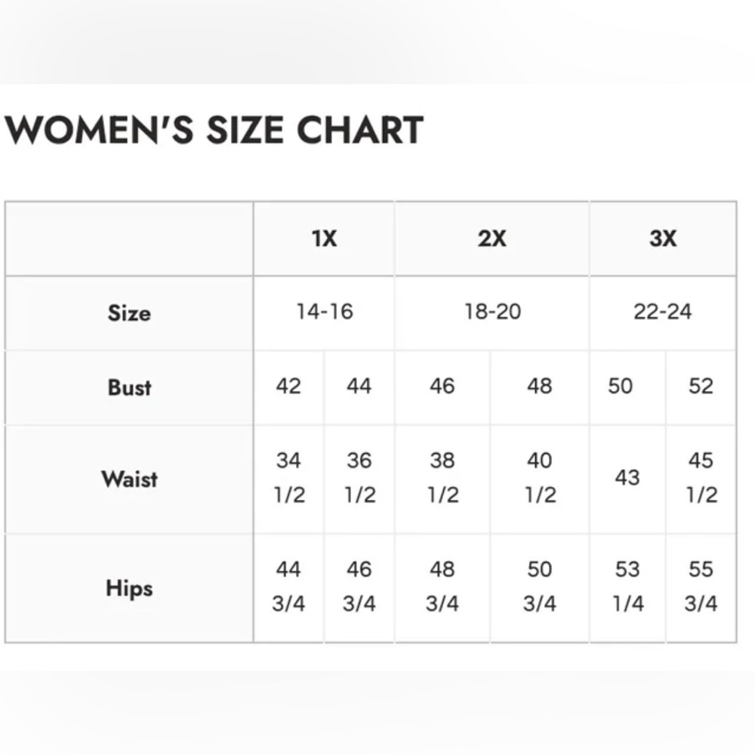Click the bust value 42

coord(288,386)
